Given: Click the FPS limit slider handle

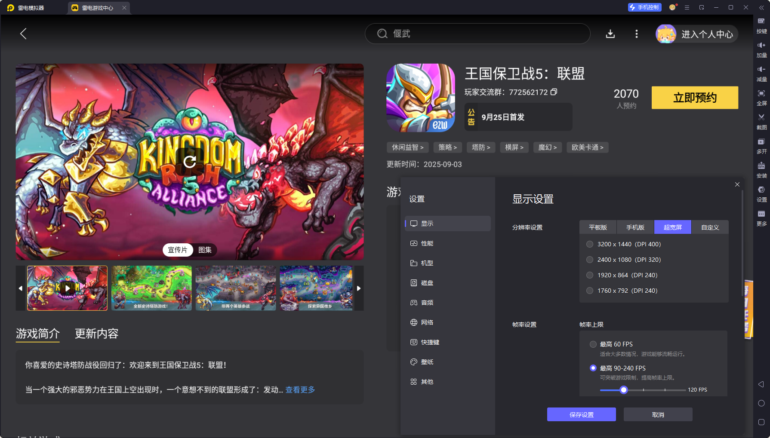Looking at the screenshot, I should point(624,390).
